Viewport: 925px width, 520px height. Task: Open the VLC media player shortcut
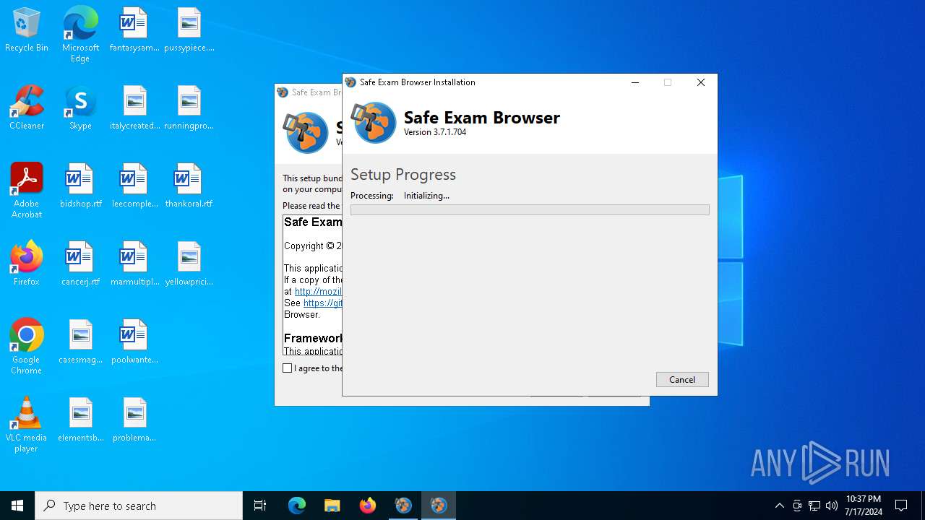(x=27, y=424)
